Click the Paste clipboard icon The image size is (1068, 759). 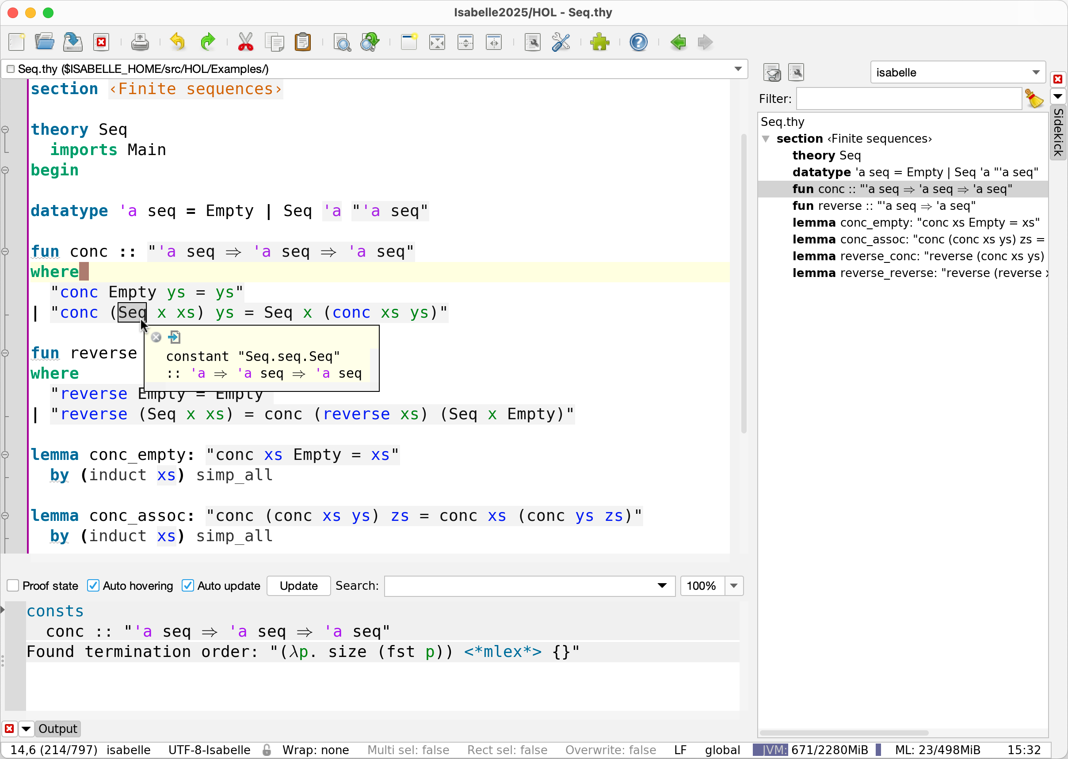coord(303,42)
